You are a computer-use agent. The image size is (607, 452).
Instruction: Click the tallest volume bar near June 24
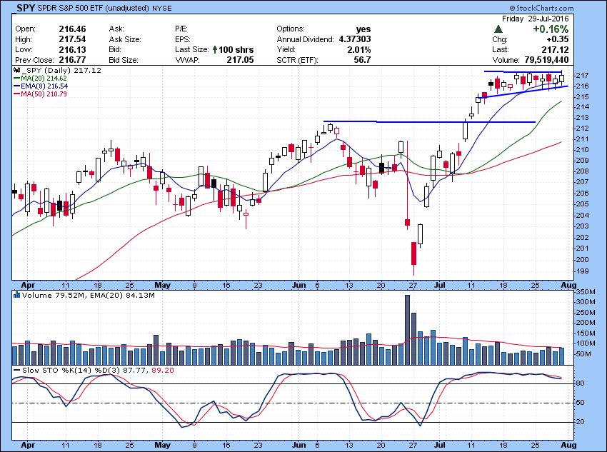407,330
